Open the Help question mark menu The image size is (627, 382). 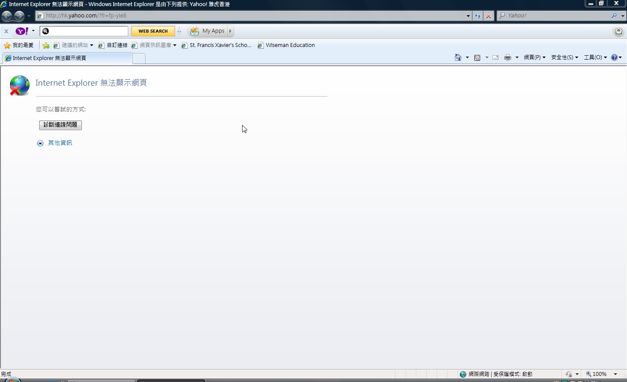coord(617,57)
